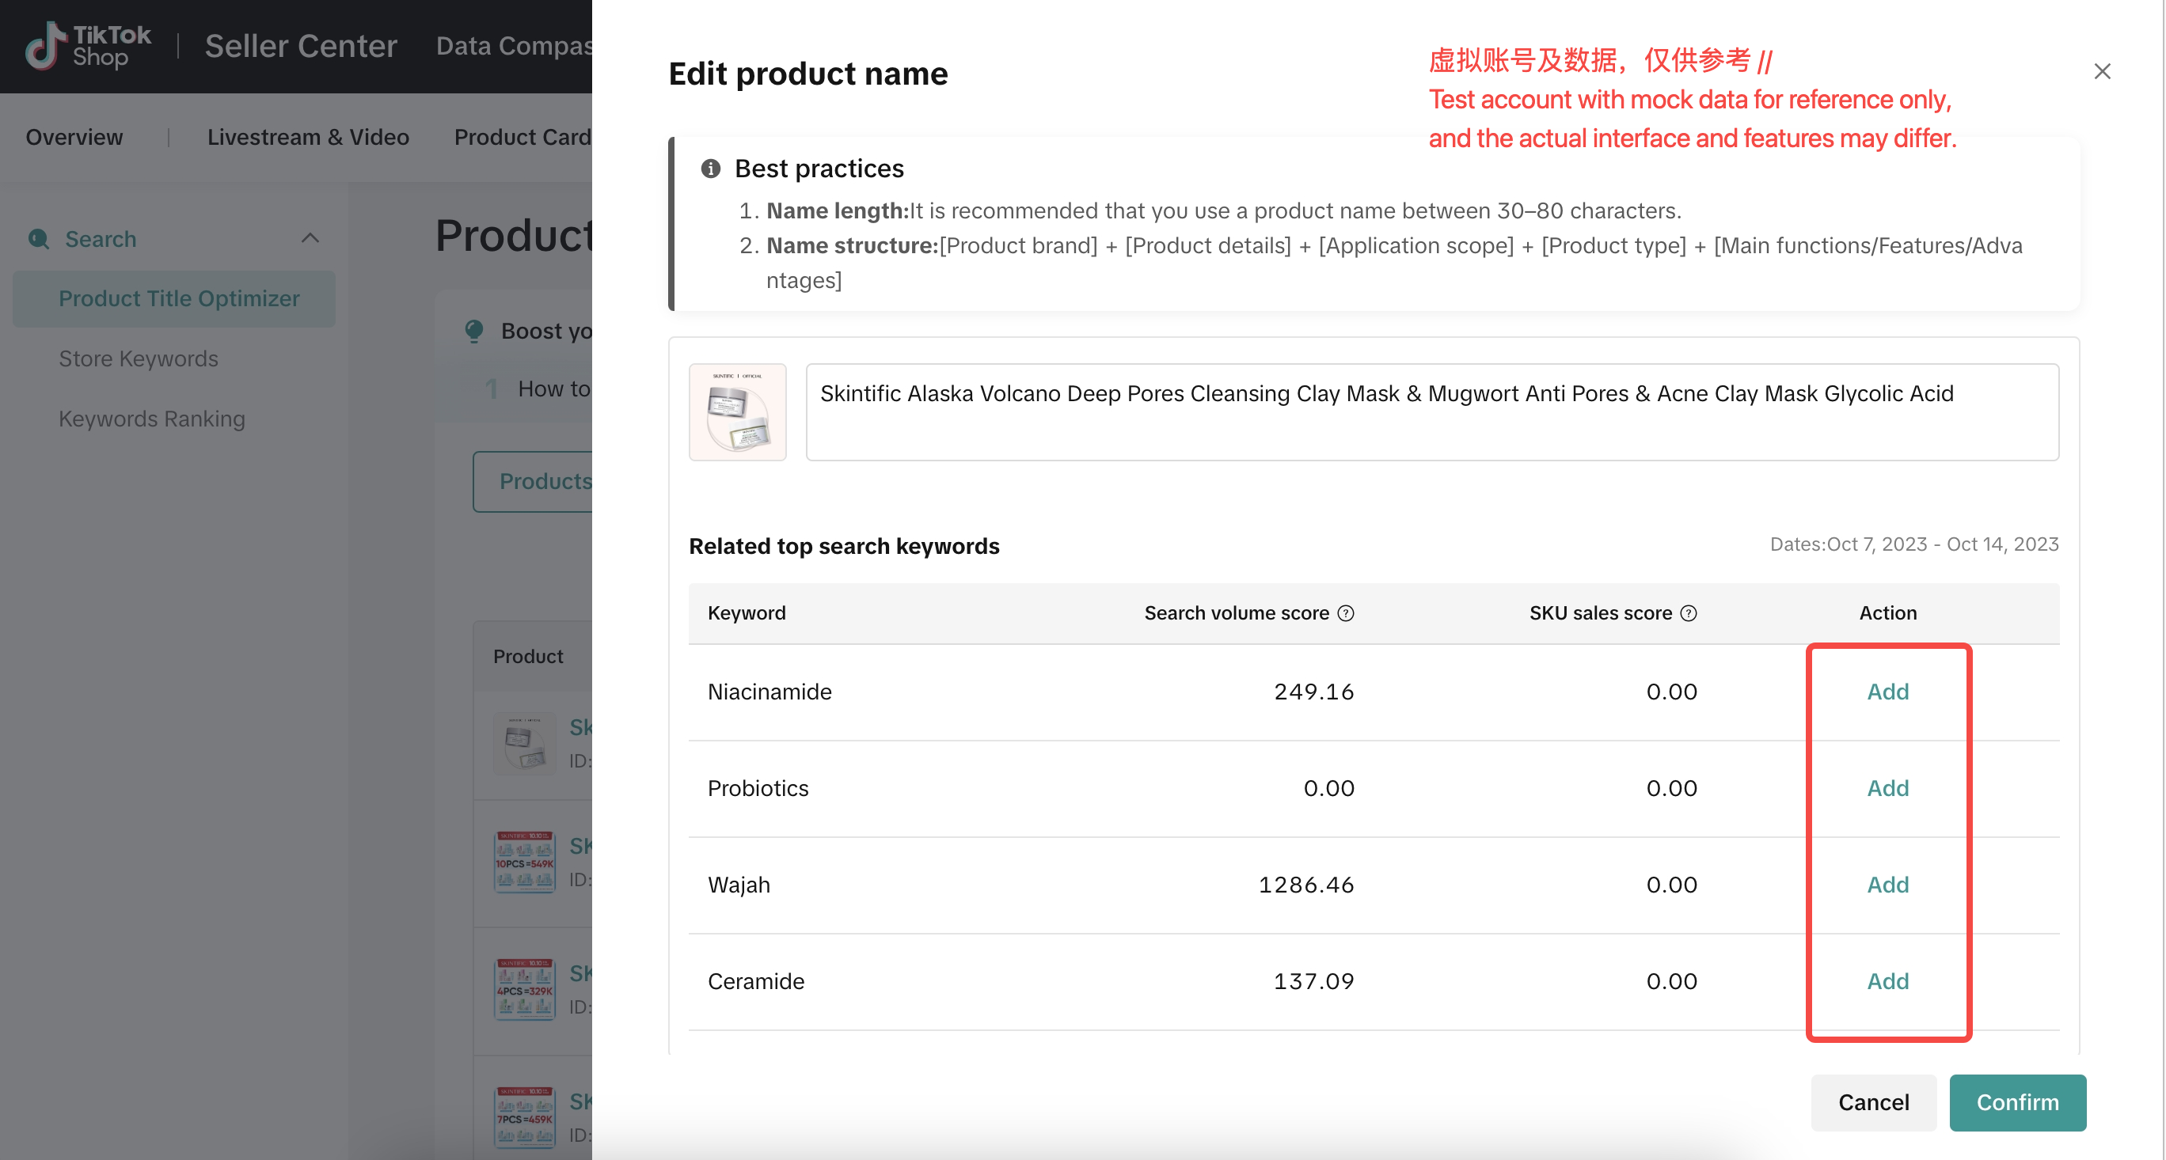This screenshot has width=2166, height=1160.
Task: Click the close X icon on modal
Action: coord(2102,70)
